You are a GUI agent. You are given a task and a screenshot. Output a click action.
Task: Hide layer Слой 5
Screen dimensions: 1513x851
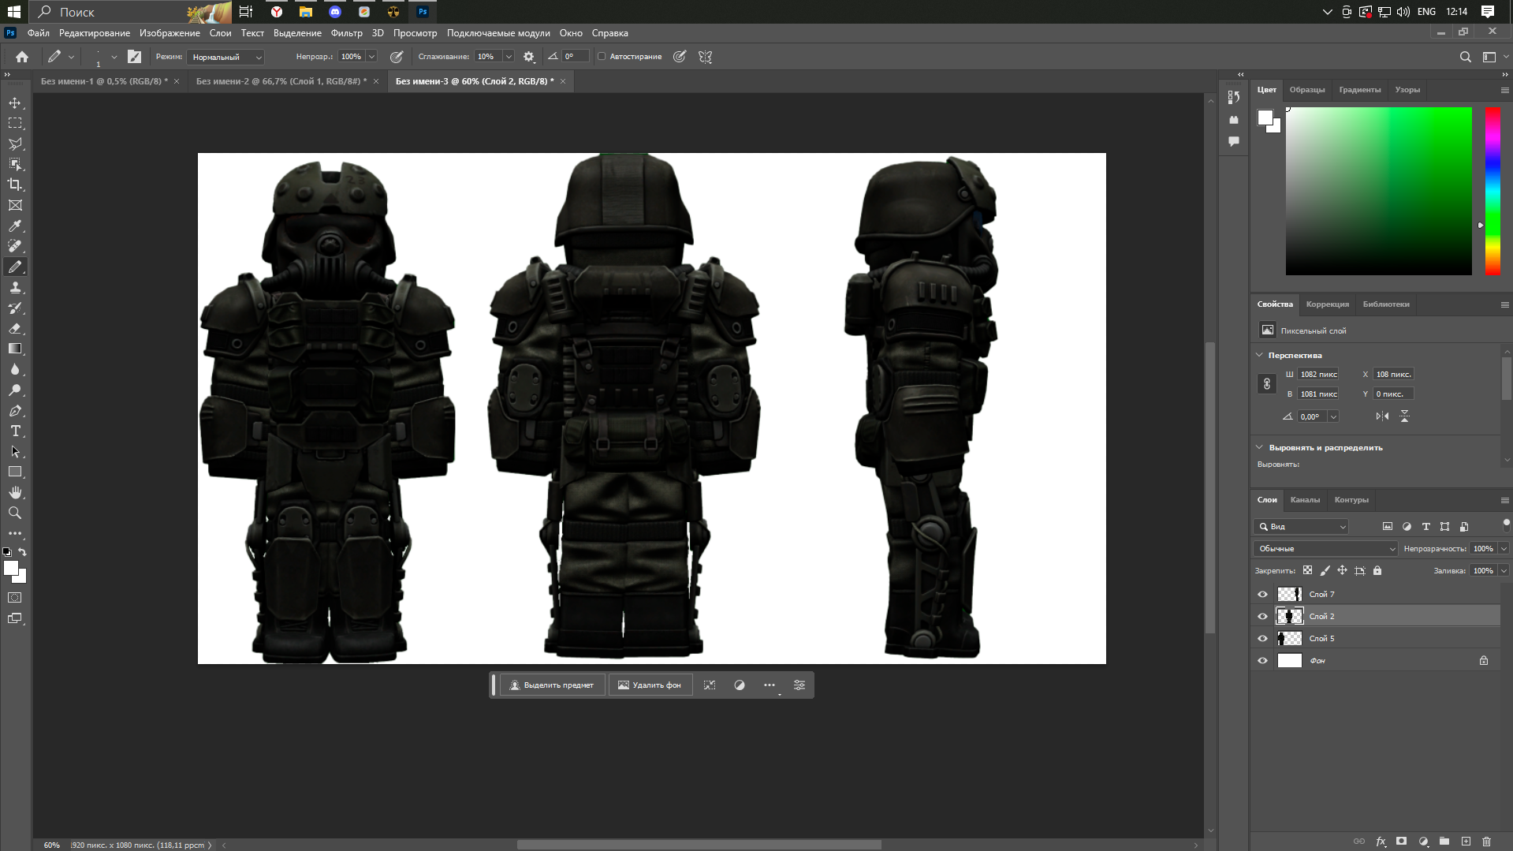(1262, 639)
